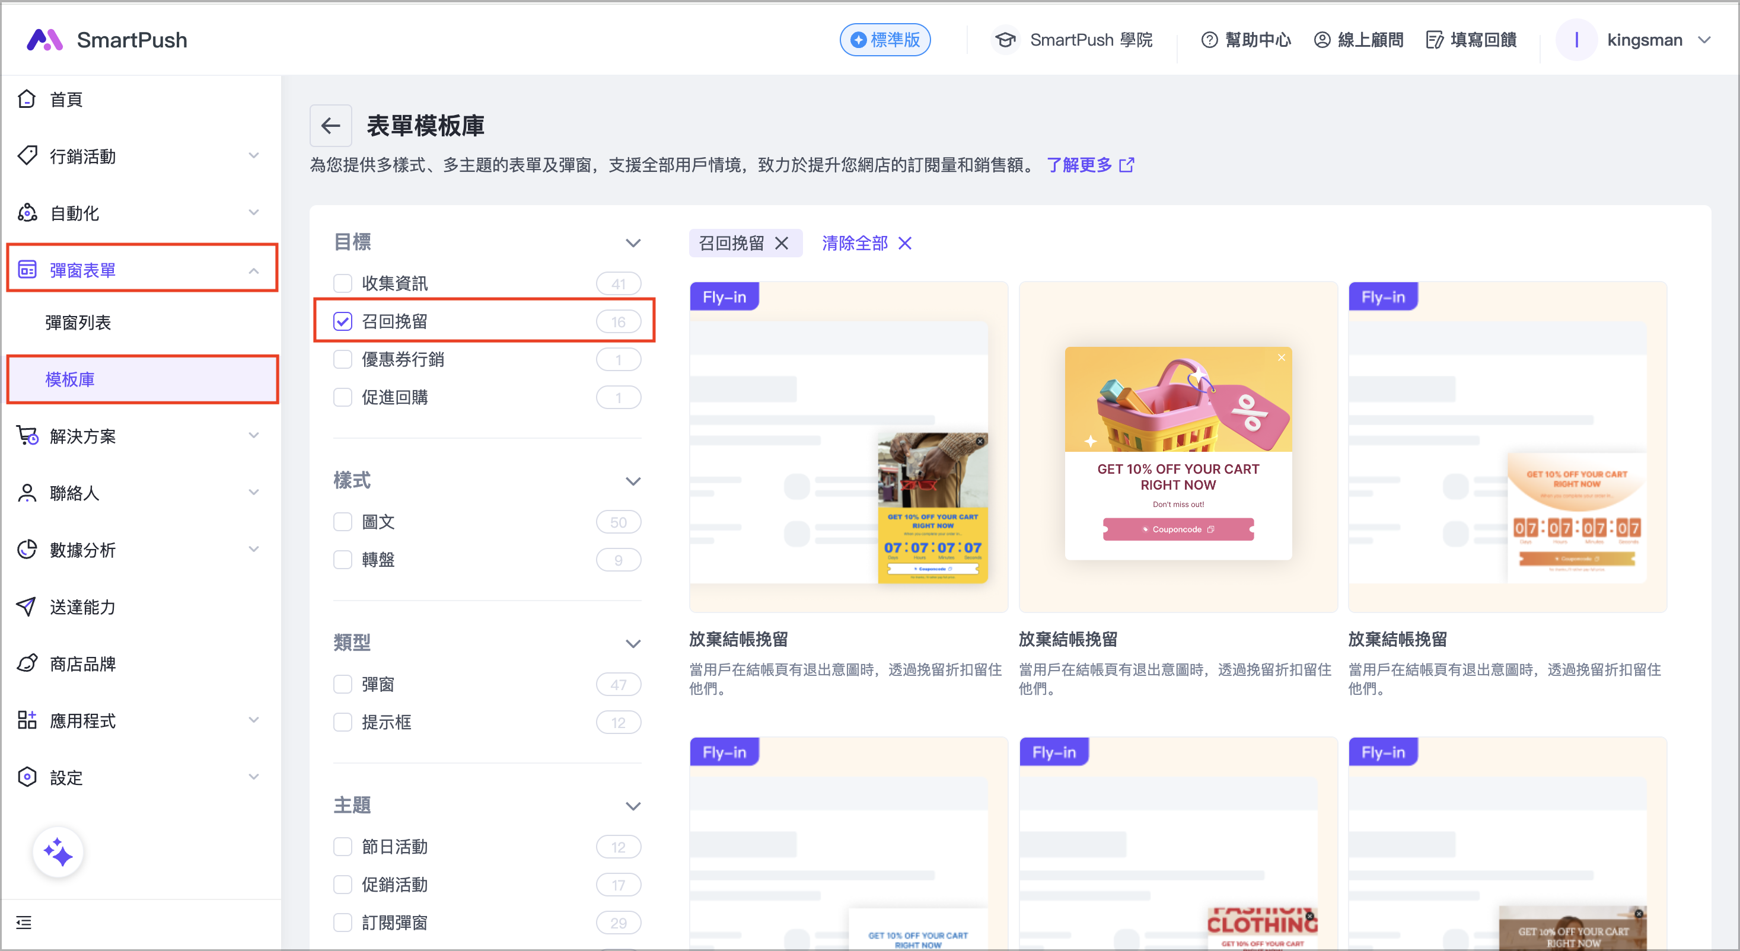Open 幫助中心 link
Viewport: 1740px width, 951px height.
[x=1258, y=40]
